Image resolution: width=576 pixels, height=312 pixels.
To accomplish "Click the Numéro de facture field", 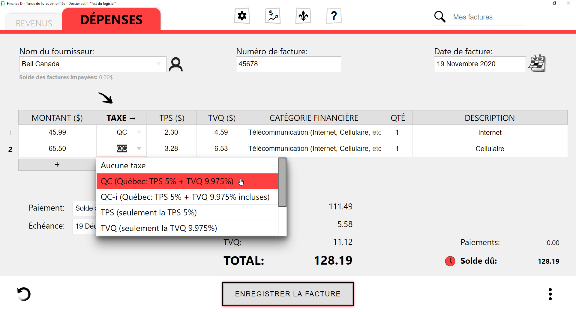I will click(x=288, y=64).
